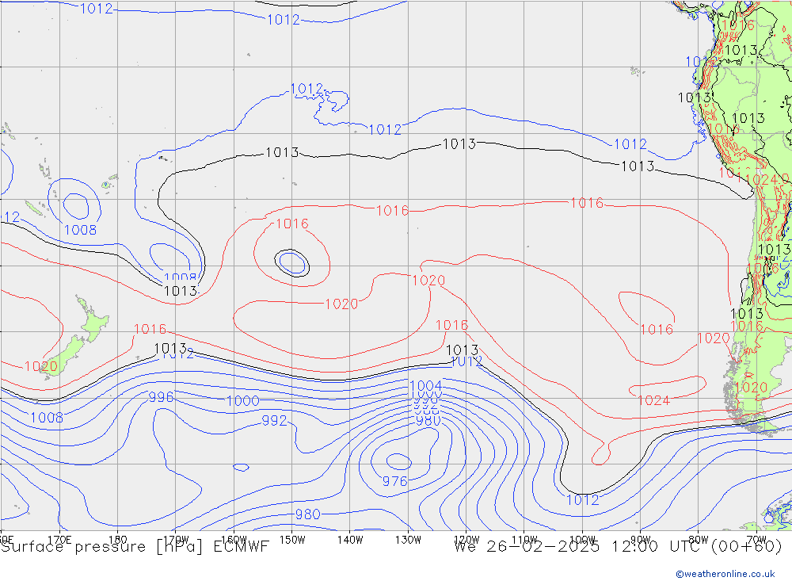Click the 140W longitude axis label
Image resolution: width=792 pixels, height=581 pixels.
pos(350,540)
